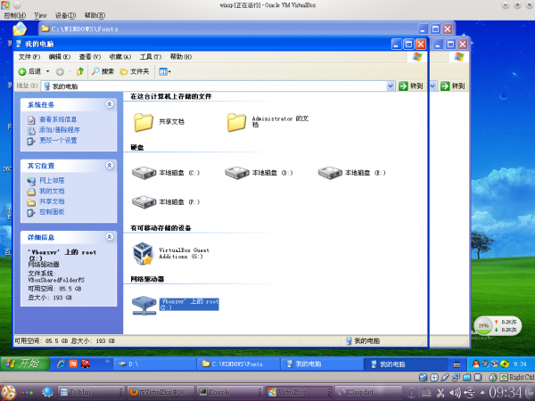Screen dimensions: 535x401
Task: Collapse the 其它位置 panel
Action: coord(110,166)
